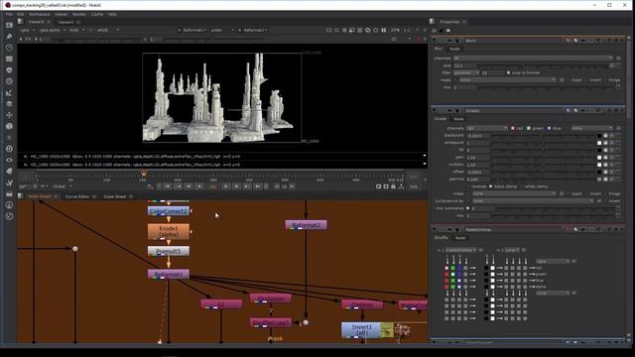This screenshot has height=357, width=635.
Task: Open the Merge nodes toolbar menu
Action: pos(9,104)
